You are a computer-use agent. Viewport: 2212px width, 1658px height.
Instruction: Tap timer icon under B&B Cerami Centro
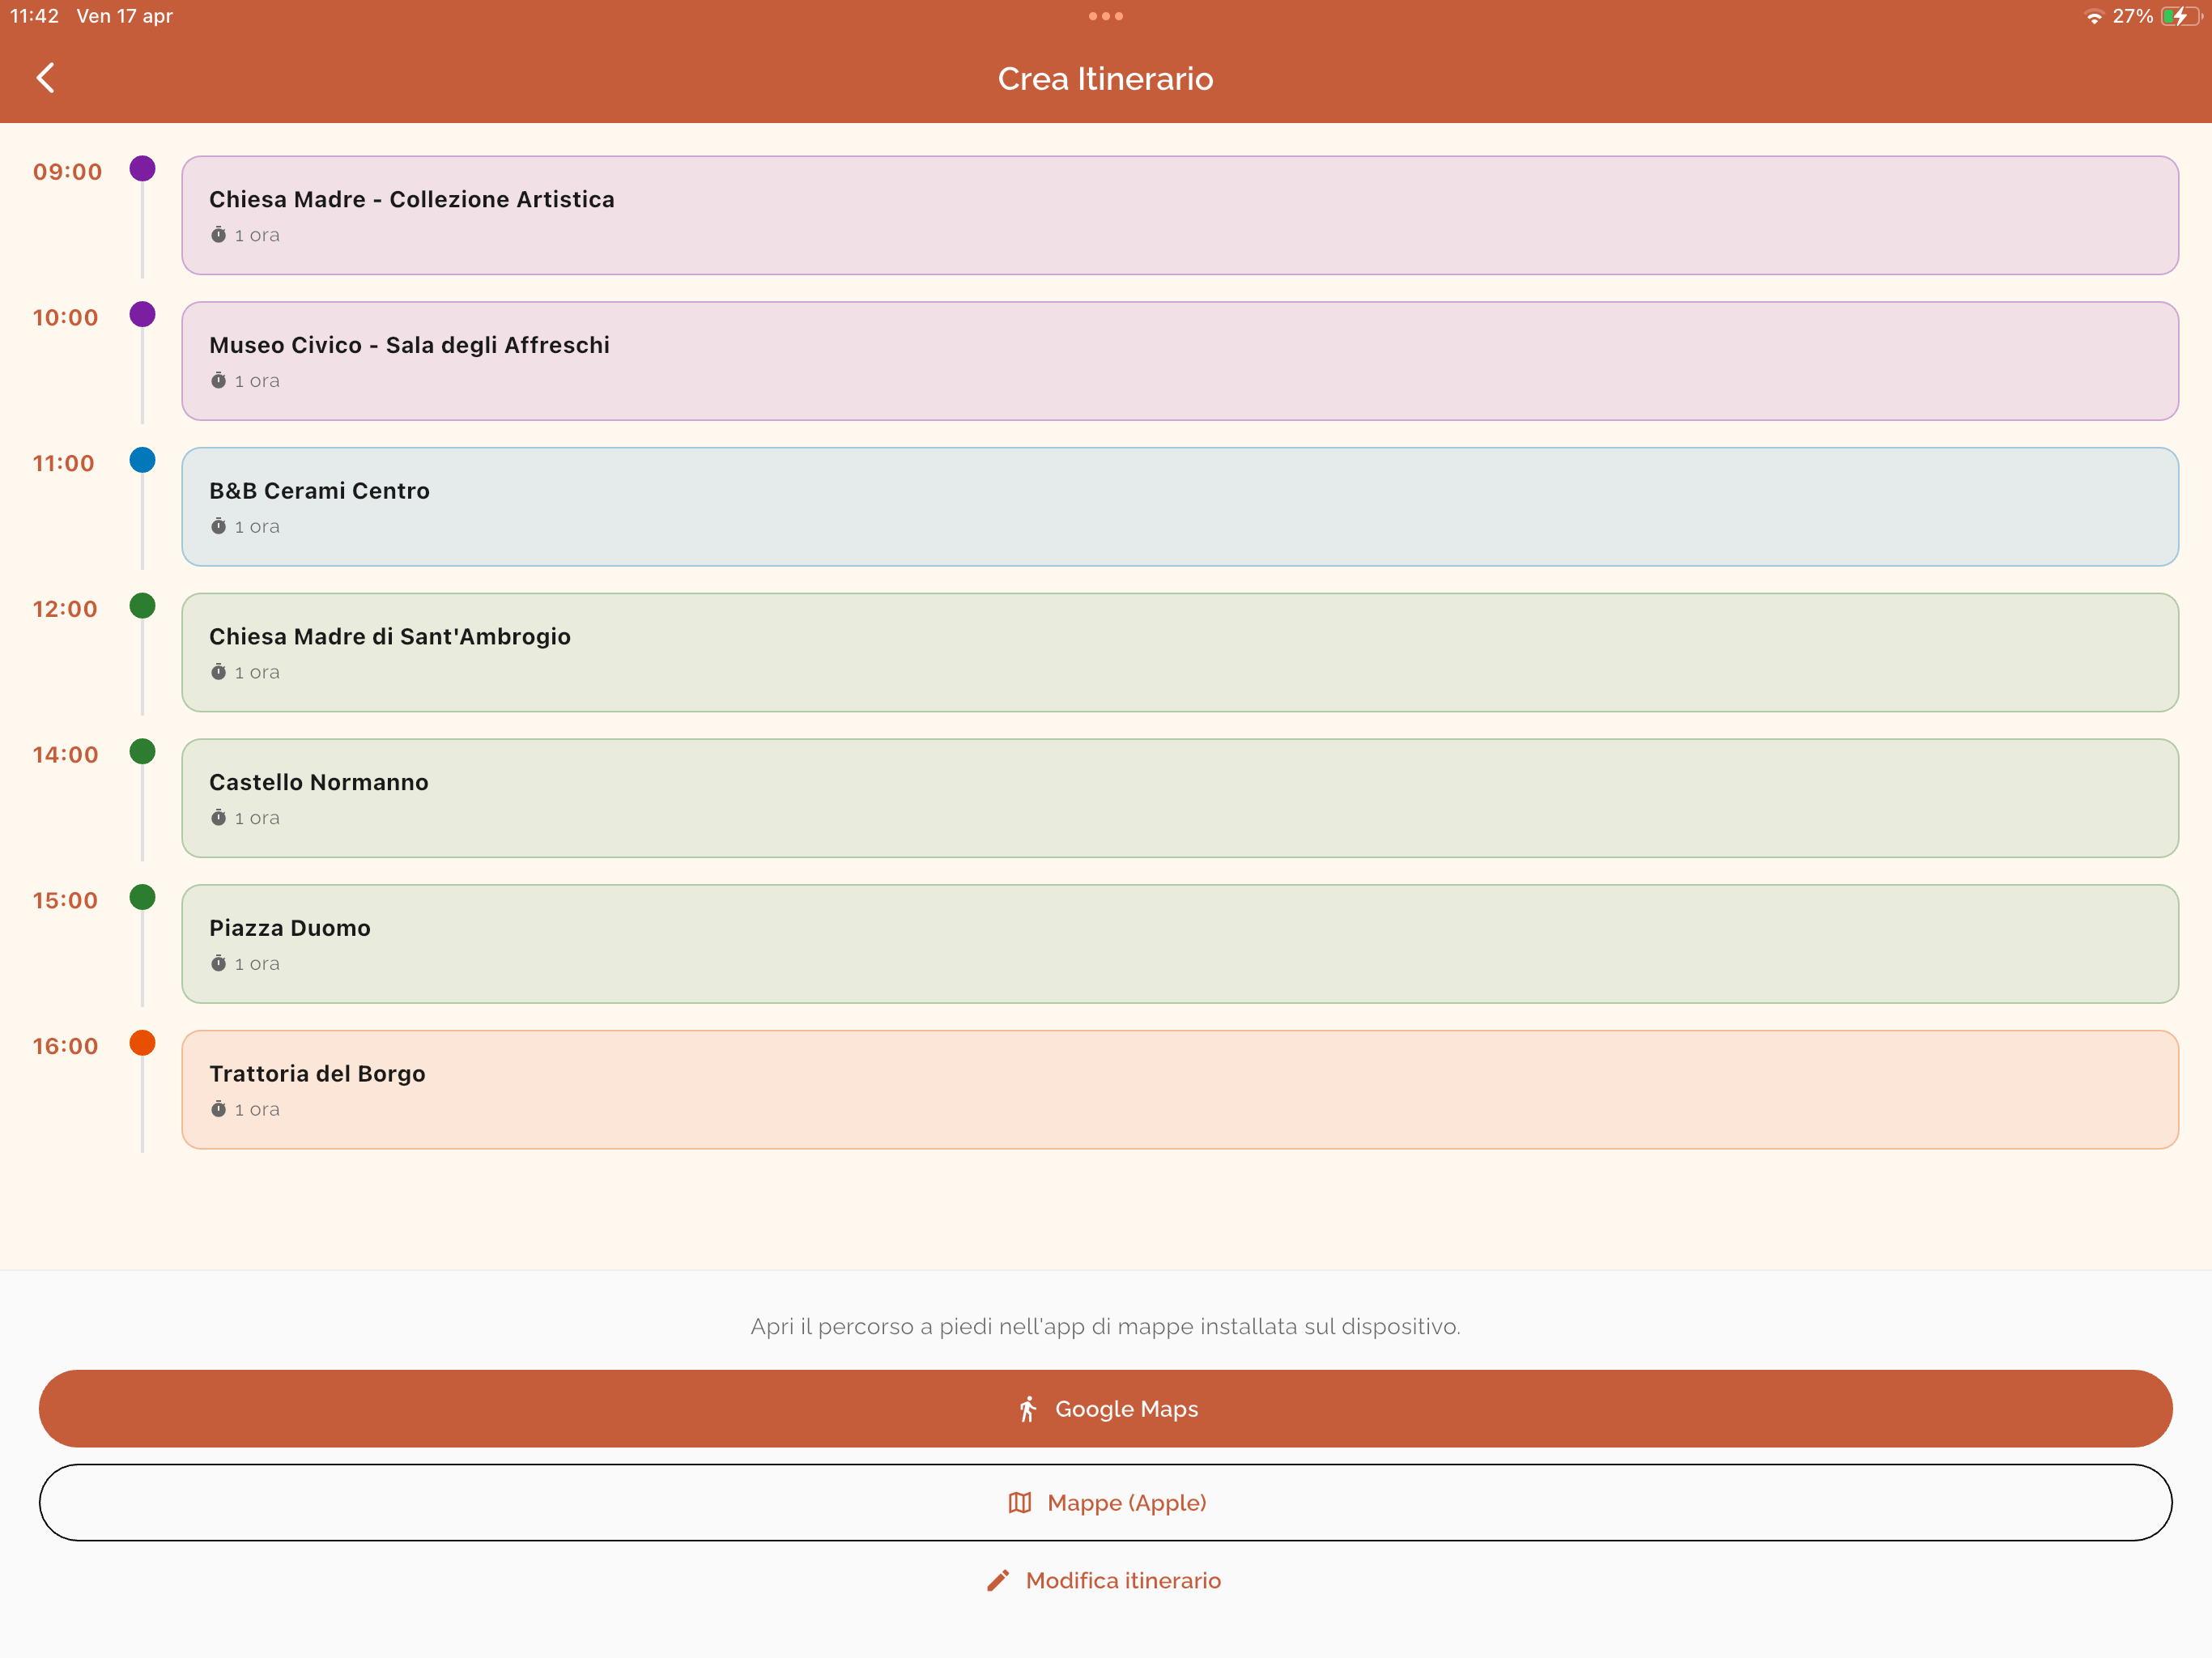click(218, 527)
